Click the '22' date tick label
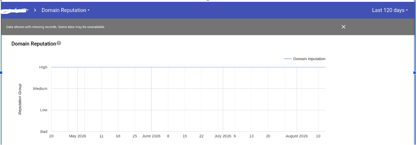This screenshot has width=417, height=145. coord(201,136)
